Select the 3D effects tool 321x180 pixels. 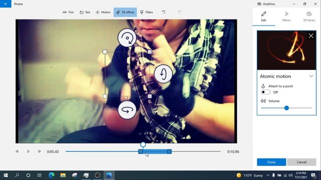click(125, 12)
